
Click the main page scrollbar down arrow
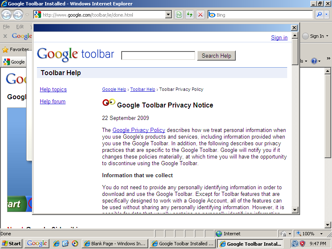click(x=327, y=225)
